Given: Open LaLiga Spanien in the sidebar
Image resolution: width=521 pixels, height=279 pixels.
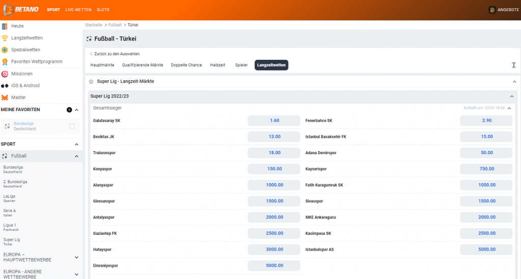Looking at the screenshot, I should click(x=9, y=198).
